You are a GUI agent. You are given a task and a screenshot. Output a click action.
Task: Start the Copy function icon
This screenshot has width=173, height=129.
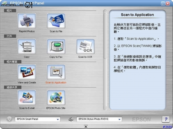27,46
